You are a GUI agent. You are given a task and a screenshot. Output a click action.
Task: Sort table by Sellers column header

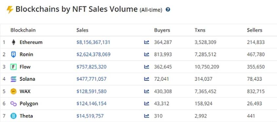coord(255,30)
